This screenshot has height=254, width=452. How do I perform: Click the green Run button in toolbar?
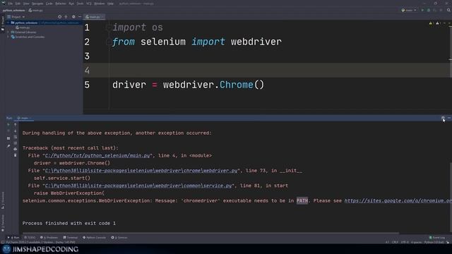422,10
